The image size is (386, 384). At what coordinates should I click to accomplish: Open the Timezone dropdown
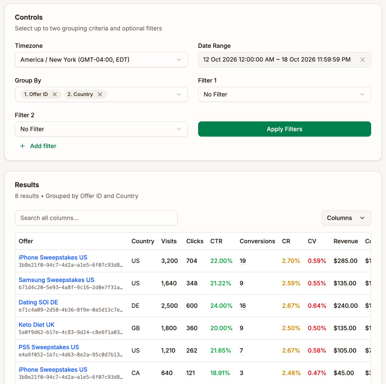tap(101, 60)
